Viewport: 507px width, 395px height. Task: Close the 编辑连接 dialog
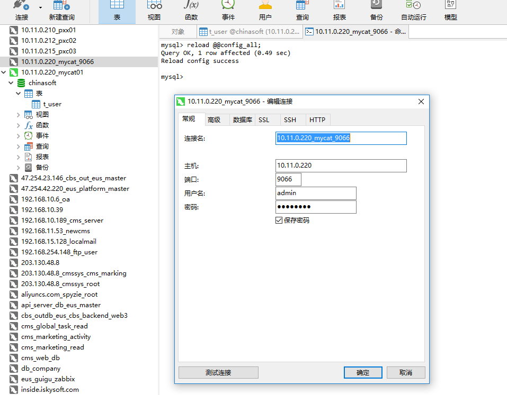point(421,102)
